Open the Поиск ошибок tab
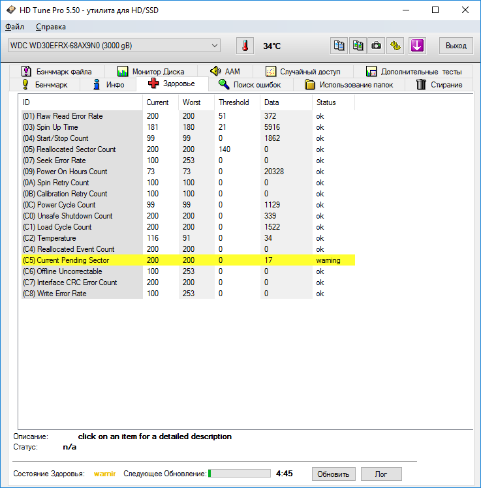The height and width of the screenshot is (488, 481). click(250, 85)
